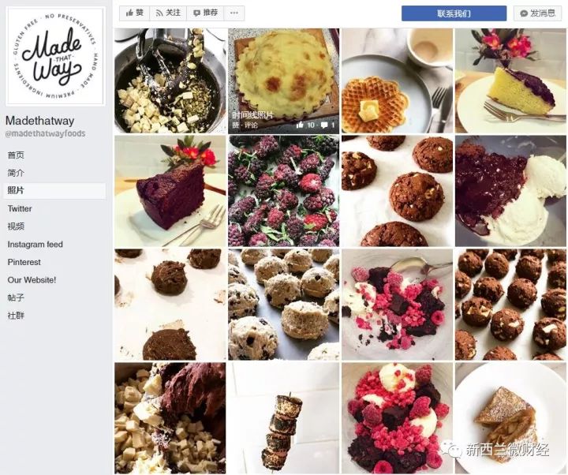The height and width of the screenshot is (475, 568).
Task: Click the 发消息 messenger button
Action: click(537, 13)
